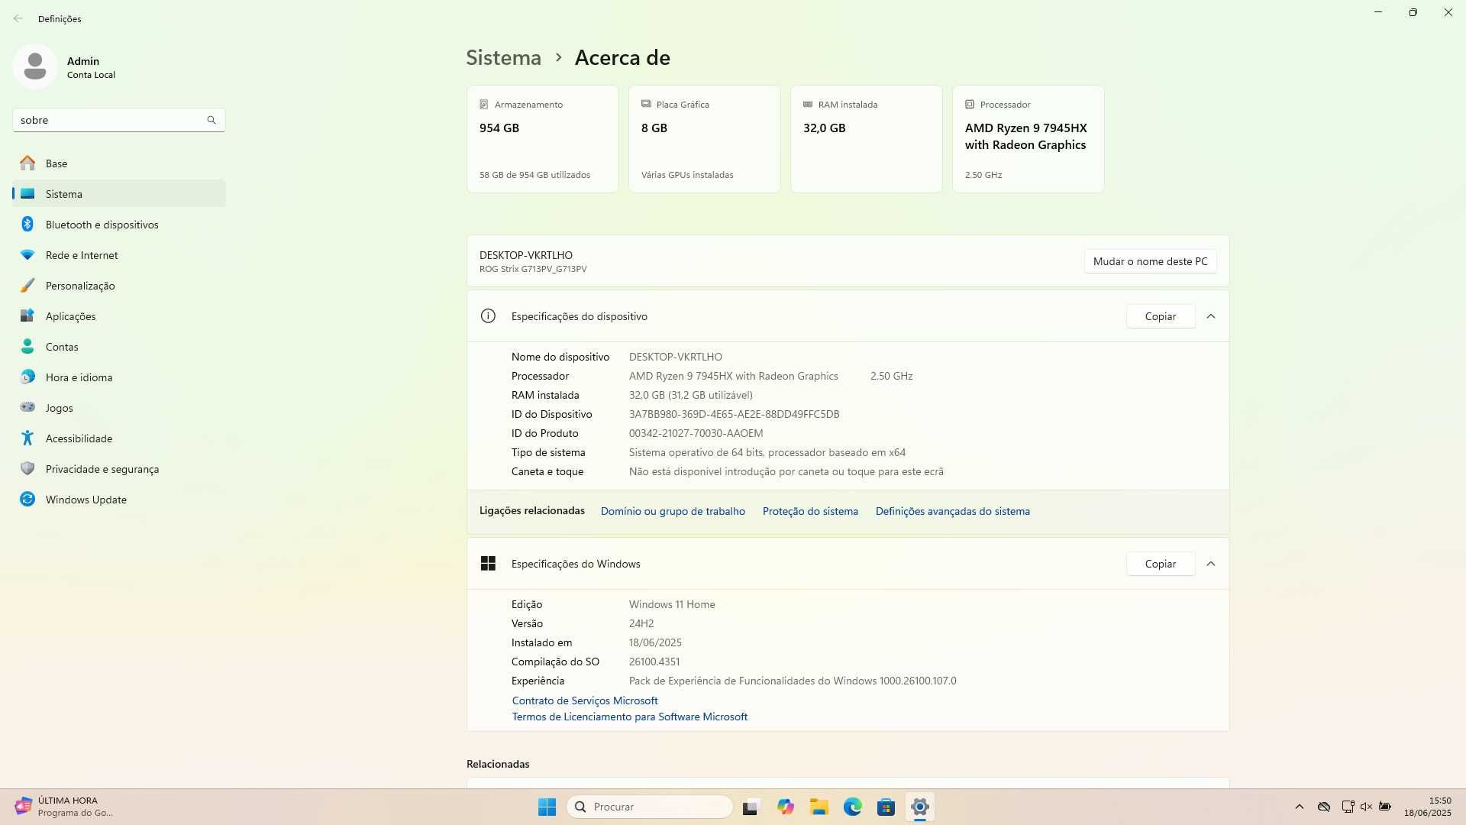This screenshot has height=825, width=1466.
Task: Open the volume muted tray icon
Action: (1366, 807)
